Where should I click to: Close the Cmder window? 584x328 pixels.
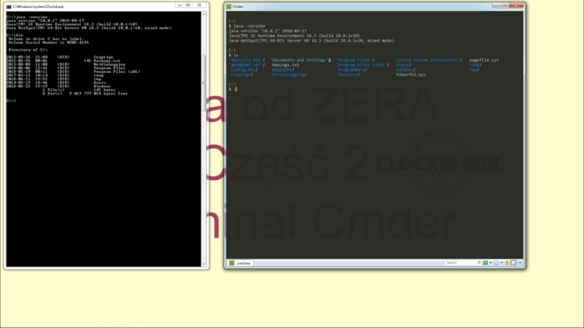click(516, 6)
